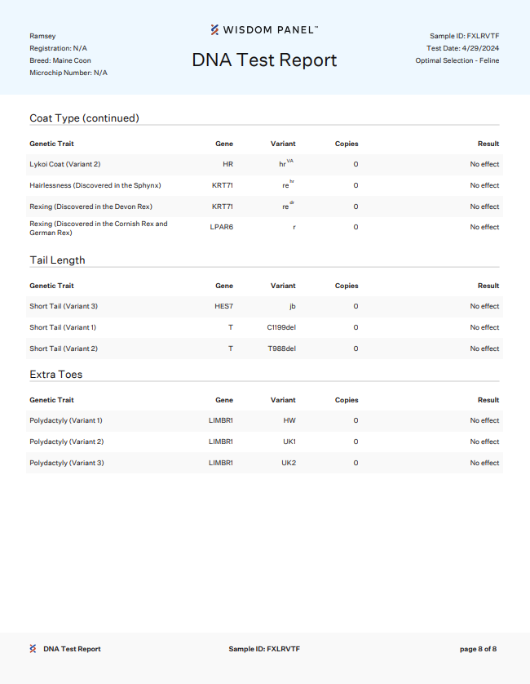This screenshot has height=684, width=530.
Task: Click the 'HES7' gene cell
Action: [x=223, y=306]
